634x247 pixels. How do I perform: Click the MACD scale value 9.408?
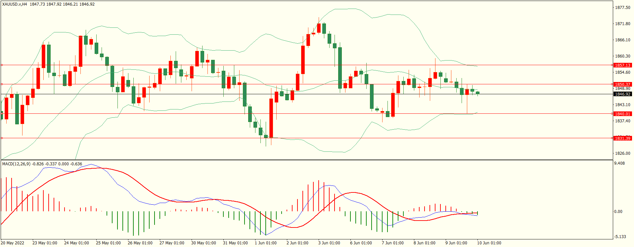[x=619, y=163]
